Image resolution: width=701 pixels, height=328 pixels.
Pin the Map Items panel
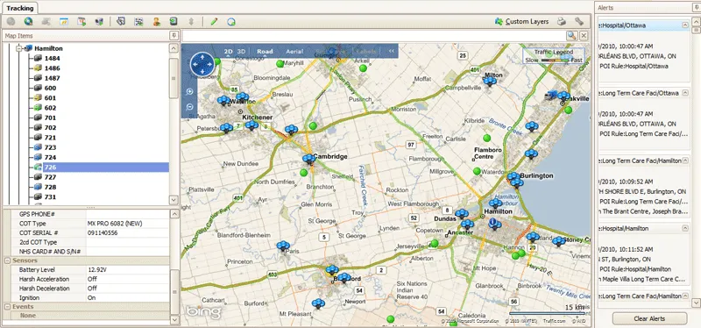coord(173,36)
